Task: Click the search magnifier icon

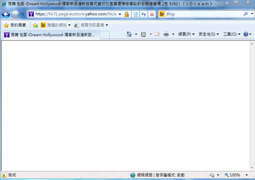Action: click(x=246, y=14)
